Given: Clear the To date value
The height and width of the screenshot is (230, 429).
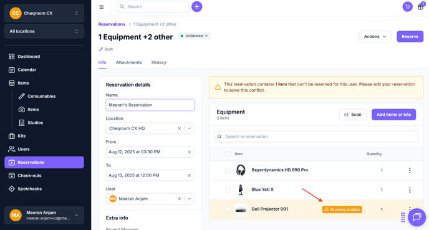Looking at the screenshot, I should coord(189,175).
